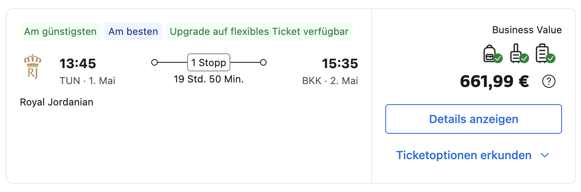Click the Royal Jordanian crown logo
Screen dimensions: 581x192
pos(33,66)
